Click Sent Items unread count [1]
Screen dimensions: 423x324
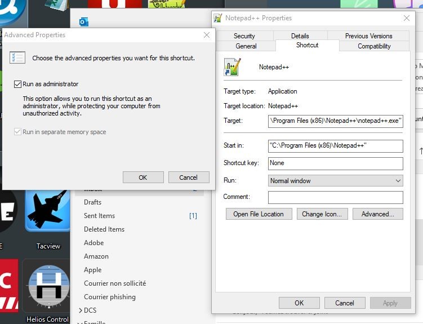click(x=193, y=216)
